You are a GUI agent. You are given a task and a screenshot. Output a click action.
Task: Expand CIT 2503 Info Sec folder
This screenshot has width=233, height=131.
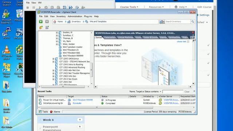tap(54, 76)
